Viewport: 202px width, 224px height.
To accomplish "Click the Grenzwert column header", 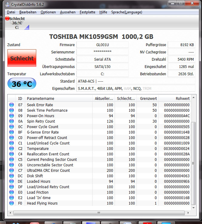I will tap(148, 98).
